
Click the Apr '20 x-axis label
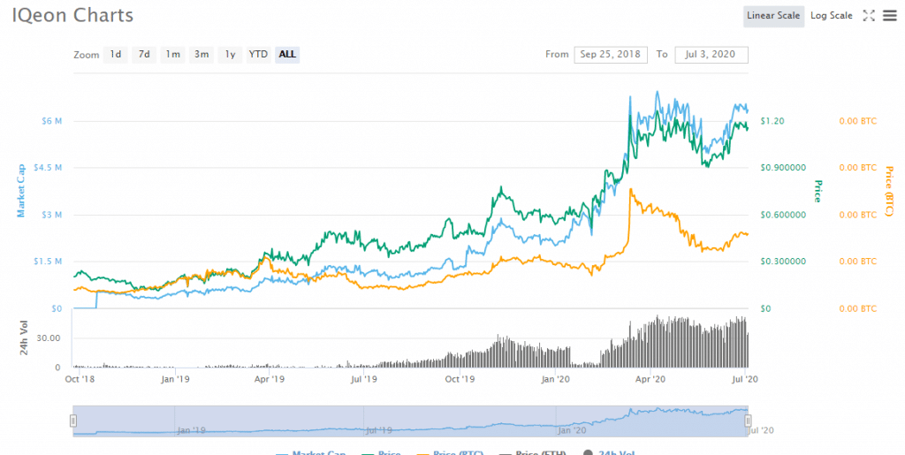click(650, 379)
